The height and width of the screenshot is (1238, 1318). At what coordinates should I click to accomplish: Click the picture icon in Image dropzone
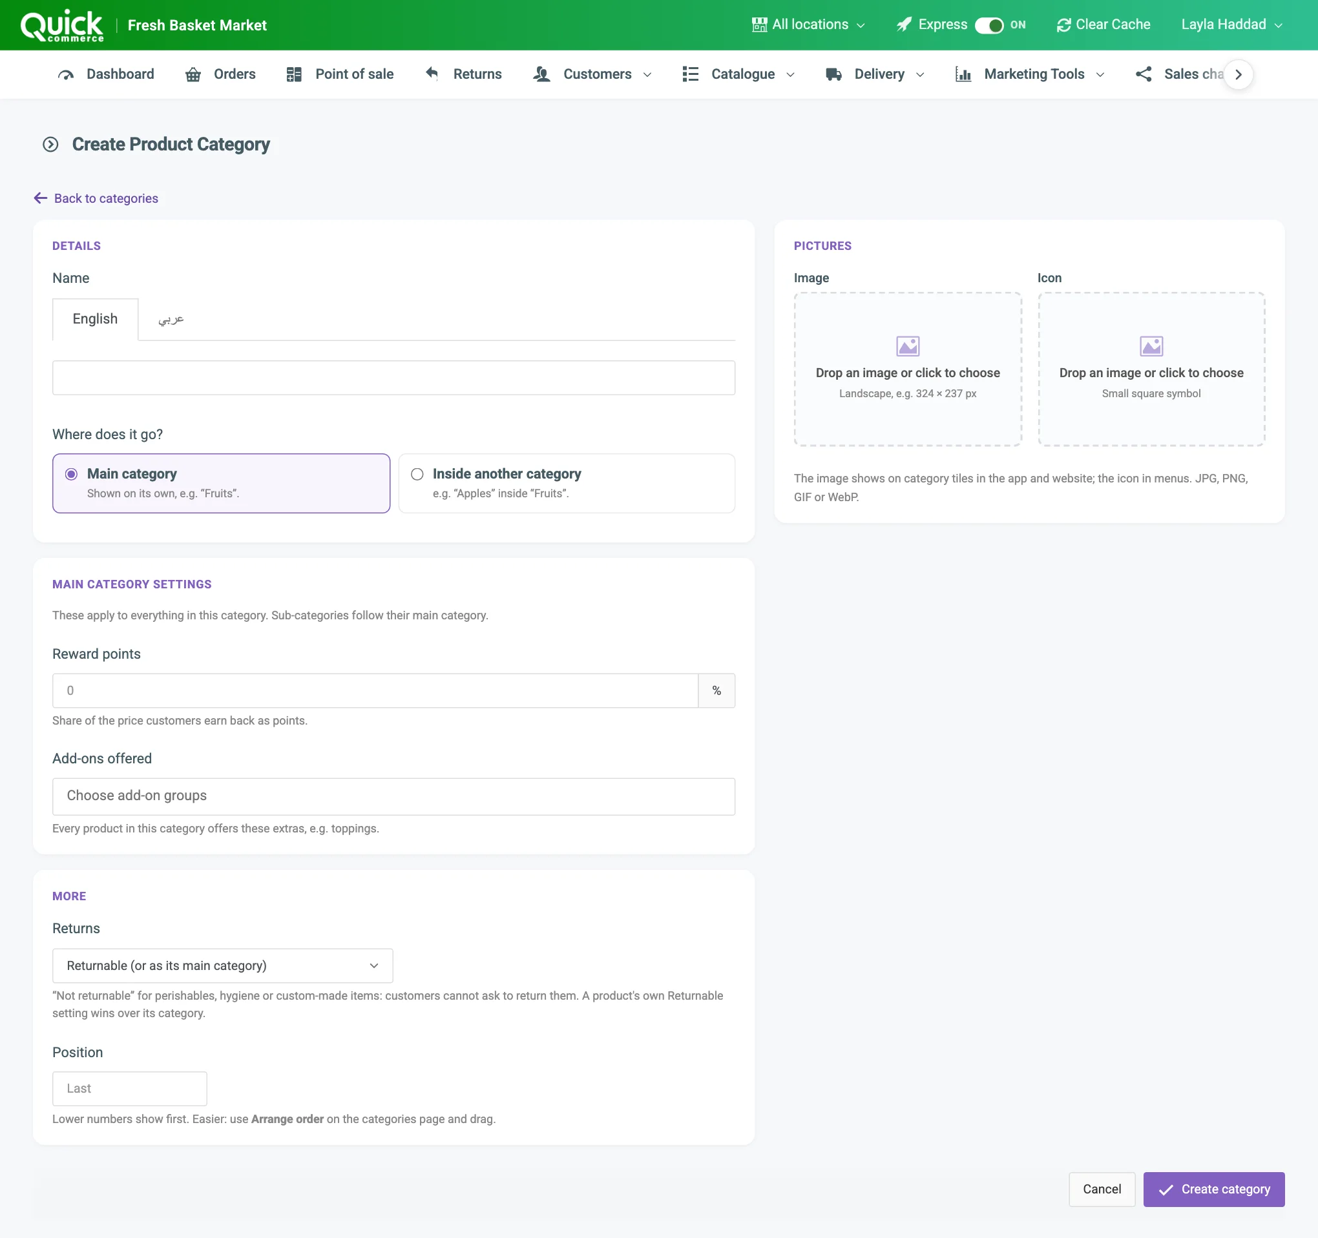[x=908, y=346]
